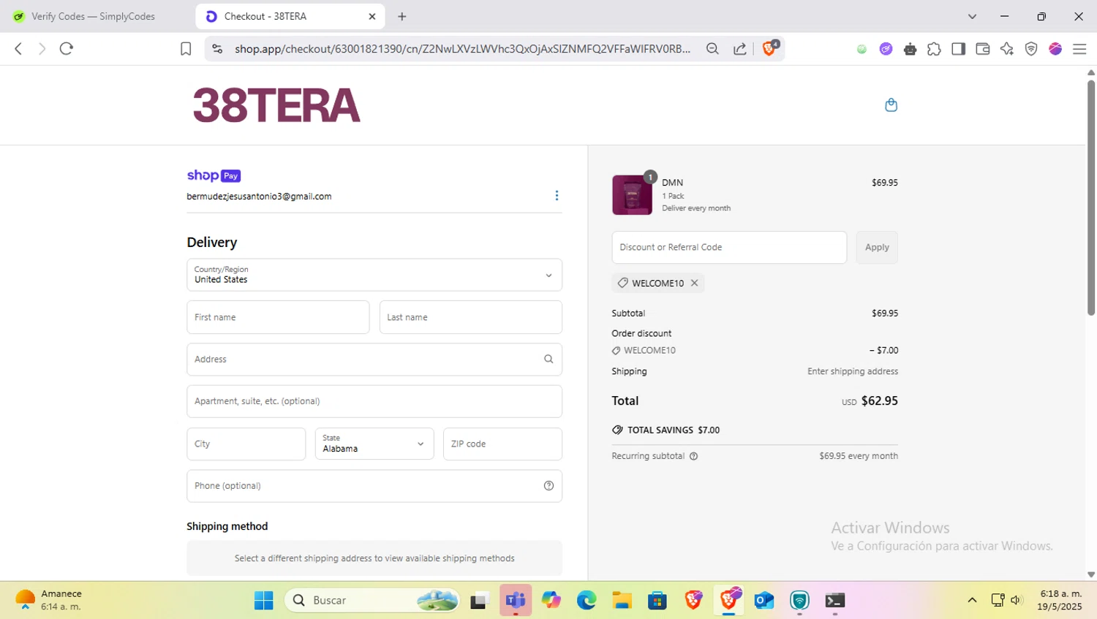
Task: Click the City field
Action: pos(246,444)
